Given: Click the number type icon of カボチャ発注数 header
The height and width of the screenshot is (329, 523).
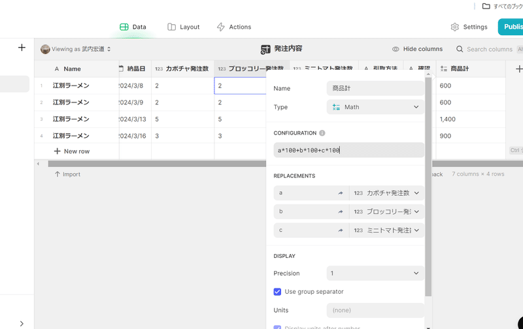Looking at the screenshot, I should [x=159, y=69].
